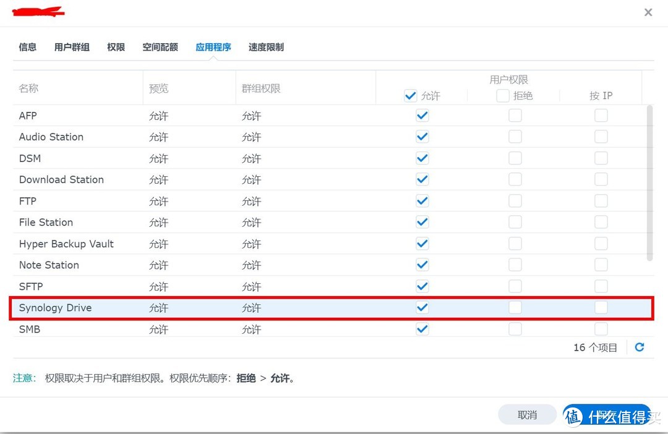Open the 信息 tab

[x=28, y=47]
